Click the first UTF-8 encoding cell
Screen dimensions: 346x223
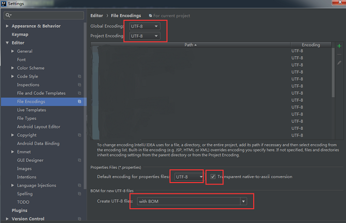(x=297, y=51)
